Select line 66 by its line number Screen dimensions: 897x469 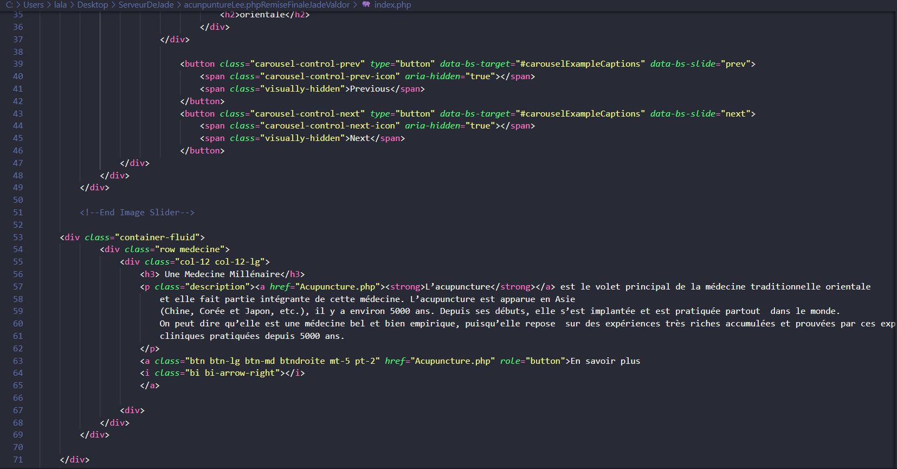pyautogui.click(x=18, y=398)
